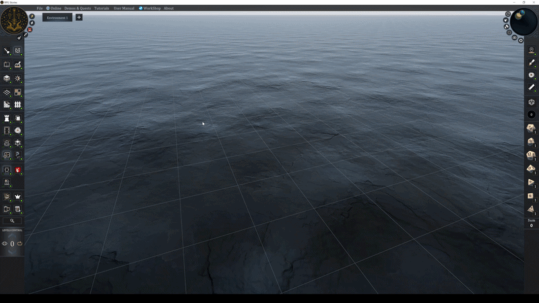Select the paint brush tool on right
The width and height of the screenshot is (539, 303).
point(532,63)
